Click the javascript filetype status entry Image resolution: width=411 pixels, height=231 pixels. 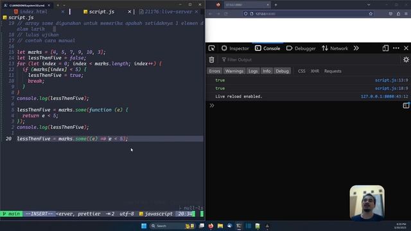click(x=156, y=214)
